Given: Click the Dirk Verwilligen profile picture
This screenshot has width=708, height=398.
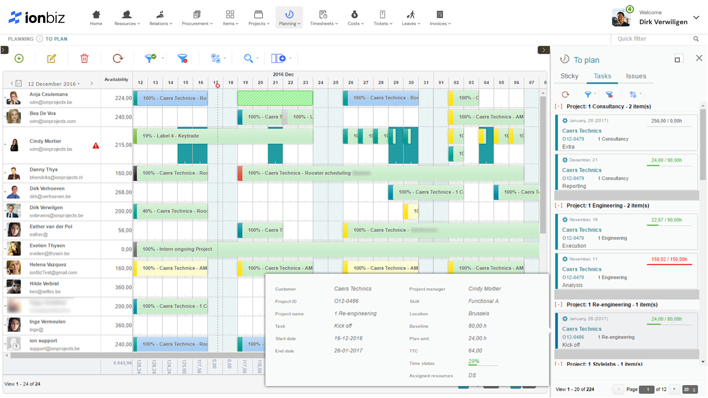Looking at the screenshot, I should (621, 18).
